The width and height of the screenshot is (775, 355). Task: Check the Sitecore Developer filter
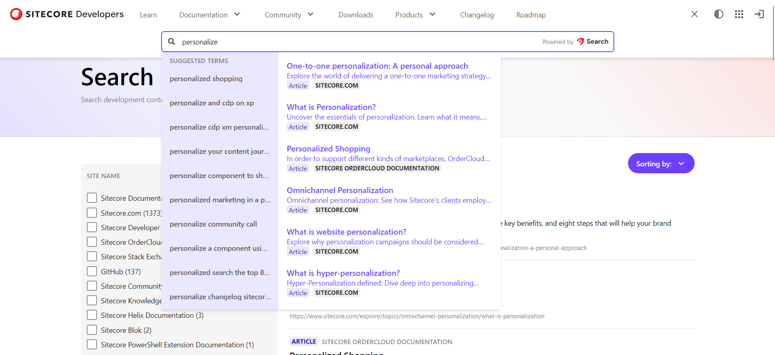(x=92, y=227)
